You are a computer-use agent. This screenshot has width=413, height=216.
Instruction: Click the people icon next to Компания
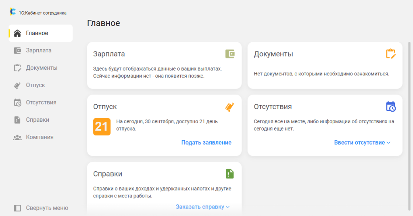tap(17, 137)
